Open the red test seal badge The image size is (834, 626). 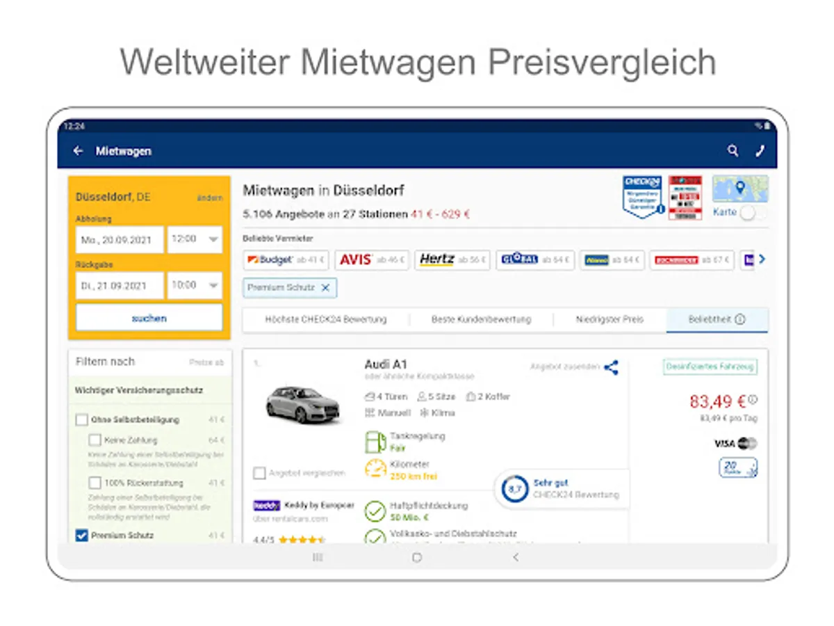685,198
